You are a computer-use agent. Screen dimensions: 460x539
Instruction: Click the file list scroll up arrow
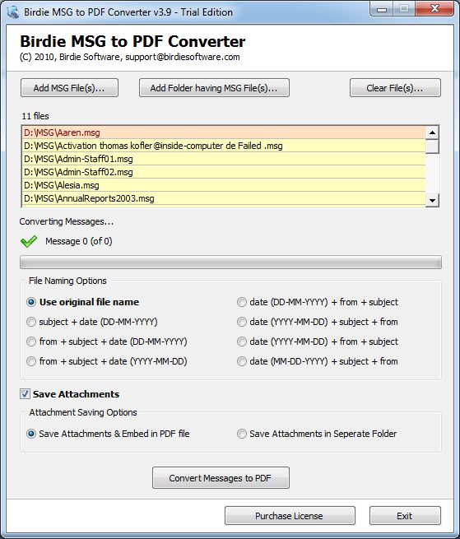pos(432,132)
